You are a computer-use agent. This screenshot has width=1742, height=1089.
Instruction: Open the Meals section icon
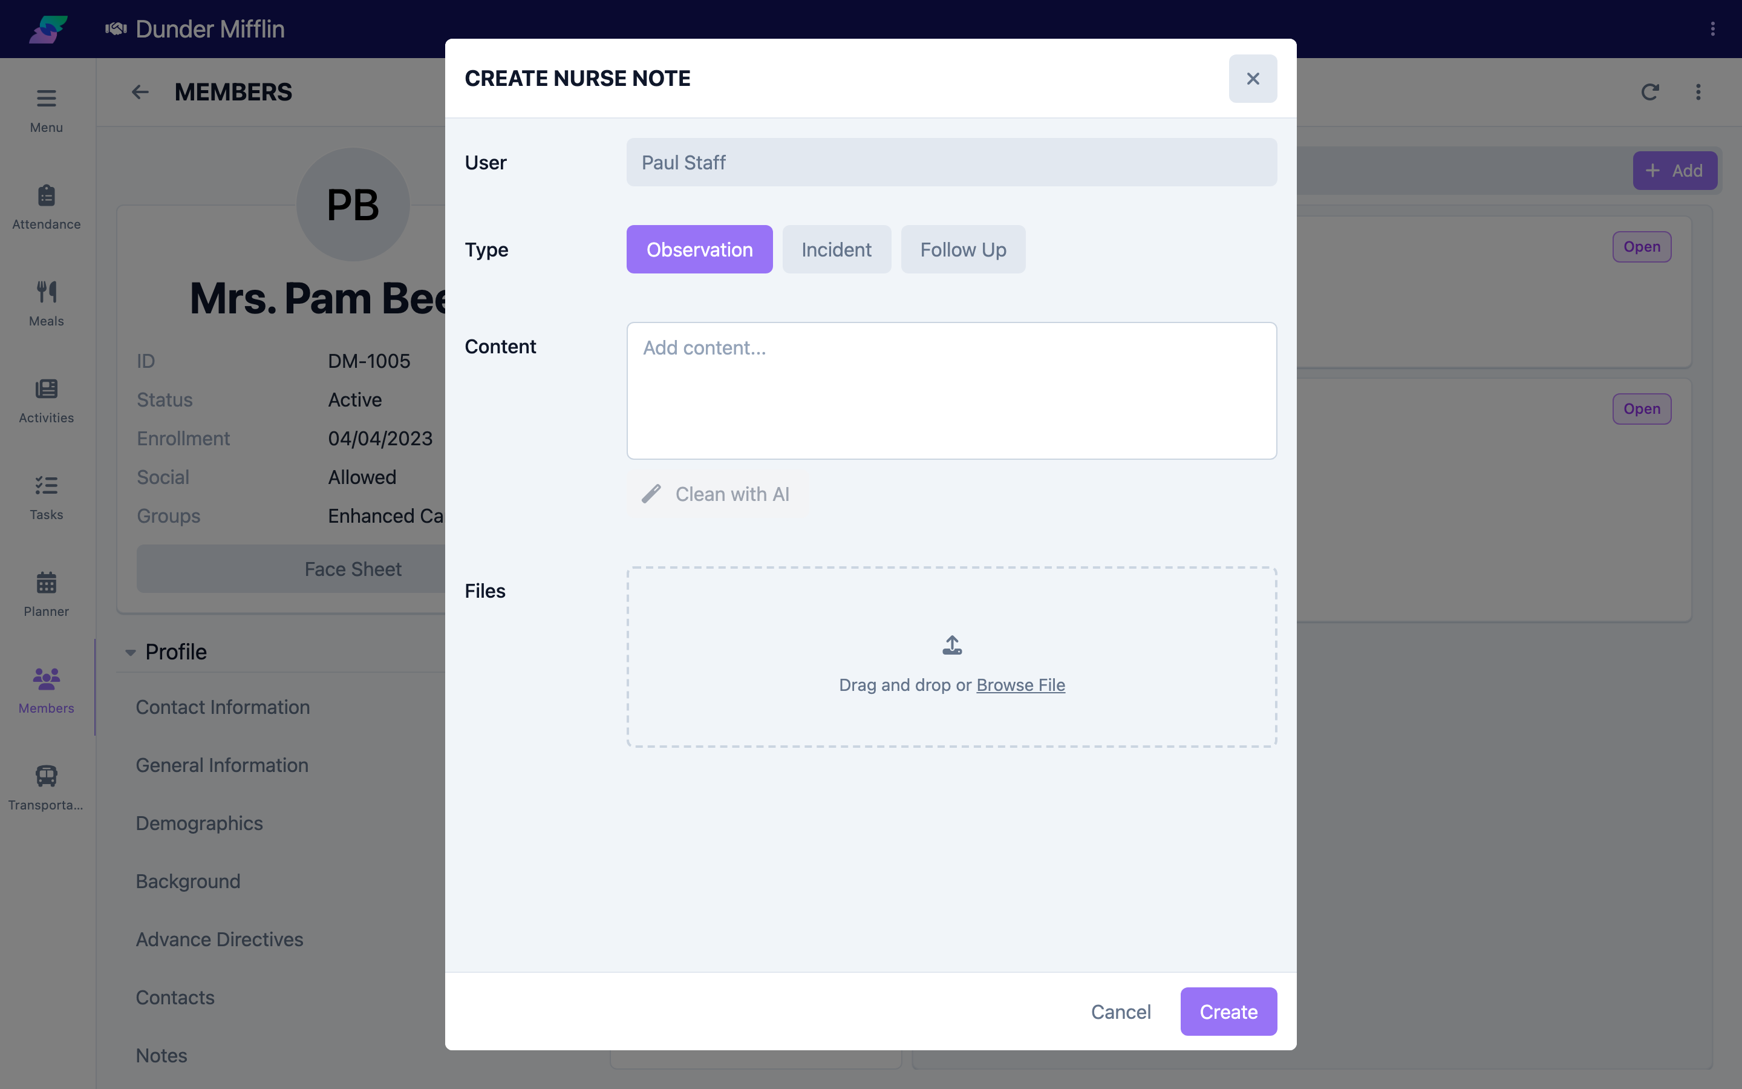pyautogui.click(x=46, y=292)
